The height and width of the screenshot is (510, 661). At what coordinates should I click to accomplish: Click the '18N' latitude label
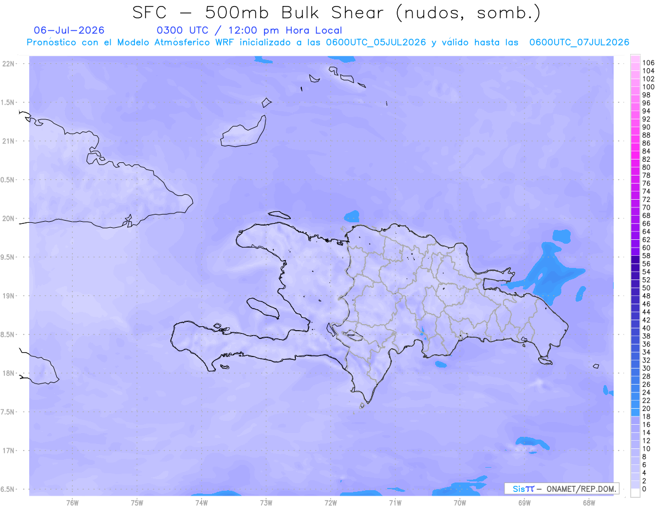point(9,373)
